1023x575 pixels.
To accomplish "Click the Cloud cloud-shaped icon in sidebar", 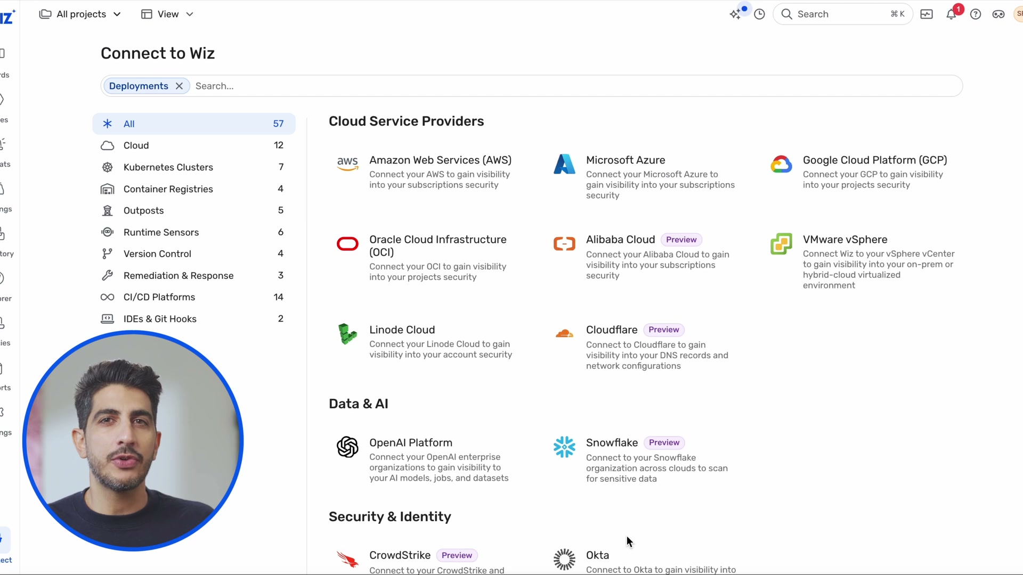I will pyautogui.click(x=107, y=145).
